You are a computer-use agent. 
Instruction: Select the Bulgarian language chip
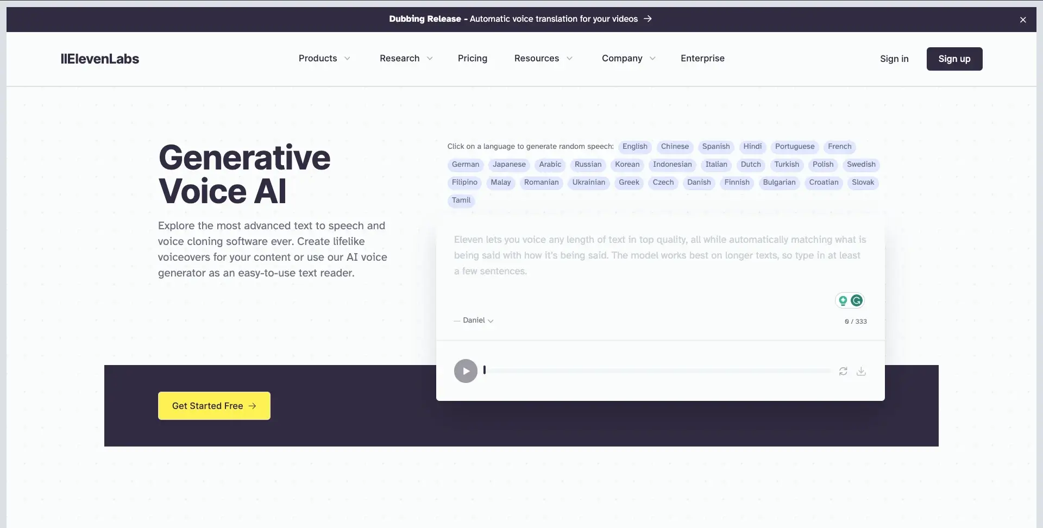(x=780, y=183)
